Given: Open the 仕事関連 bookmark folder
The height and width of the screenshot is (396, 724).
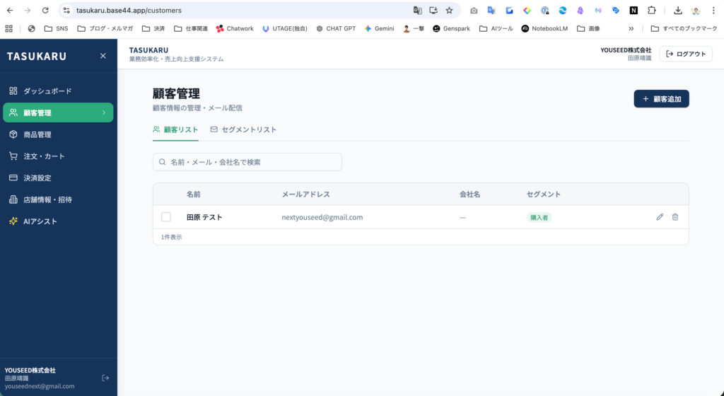Looking at the screenshot, I should [192, 29].
